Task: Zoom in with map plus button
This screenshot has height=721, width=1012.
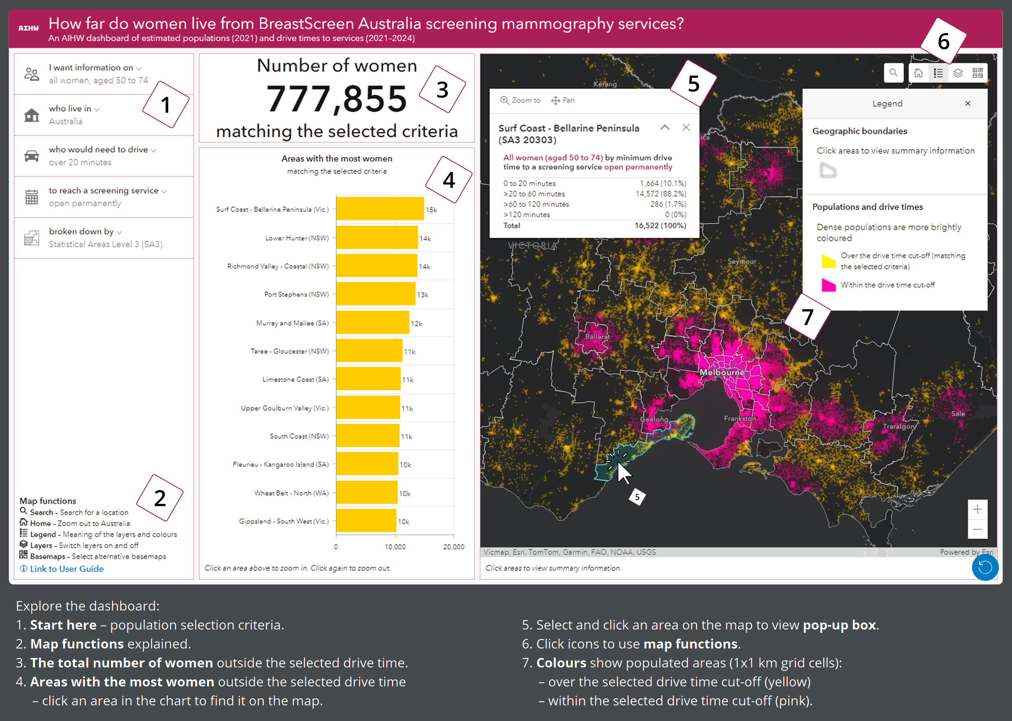Action: [977, 509]
